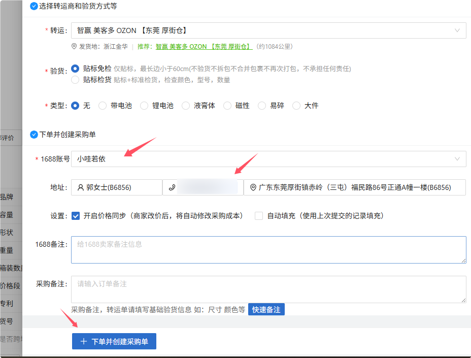Choose the 液膏体 type

(186, 106)
